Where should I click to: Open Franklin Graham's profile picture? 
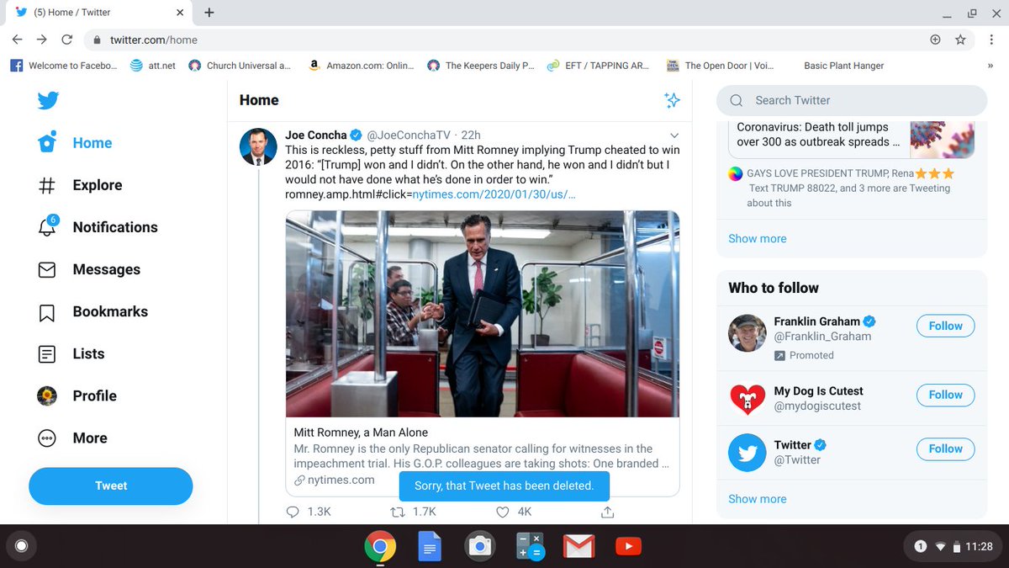[748, 333]
